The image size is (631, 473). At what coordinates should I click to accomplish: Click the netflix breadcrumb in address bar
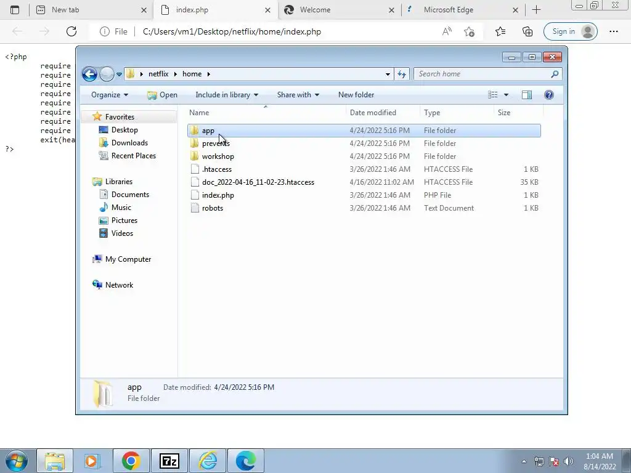click(x=158, y=74)
